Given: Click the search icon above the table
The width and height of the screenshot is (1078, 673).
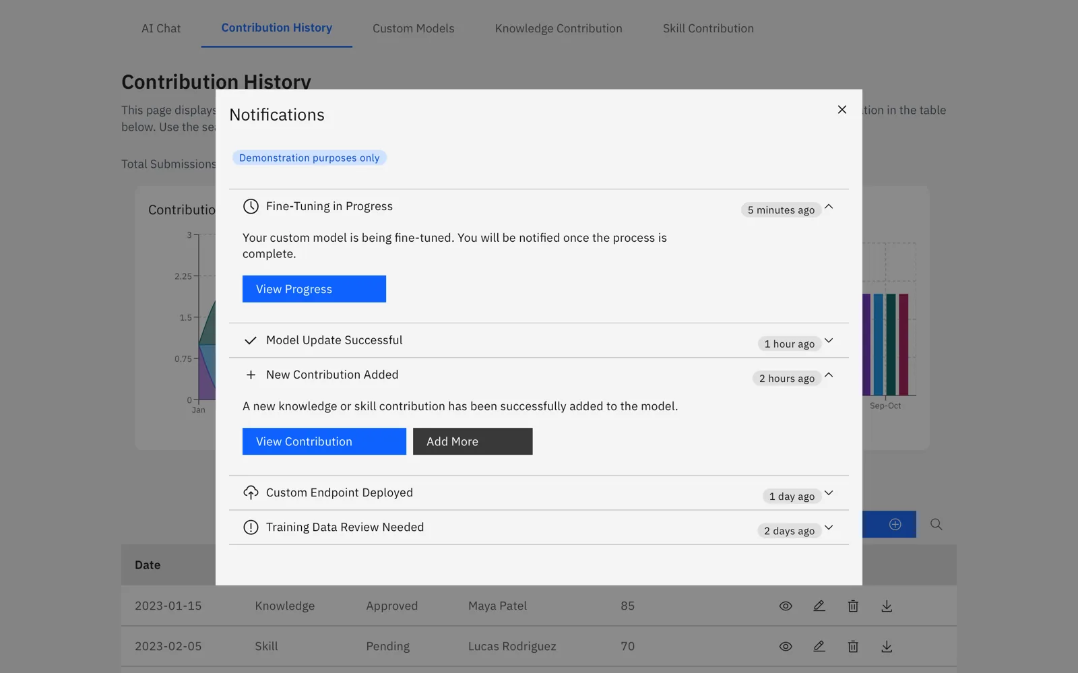Looking at the screenshot, I should (936, 524).
